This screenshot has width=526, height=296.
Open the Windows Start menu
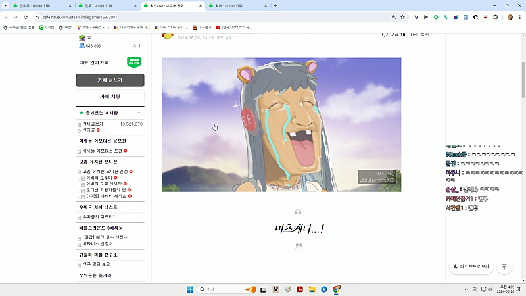click(x=190, y=289)
